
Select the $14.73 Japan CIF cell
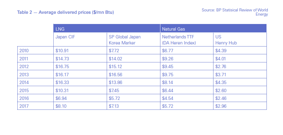62,59
